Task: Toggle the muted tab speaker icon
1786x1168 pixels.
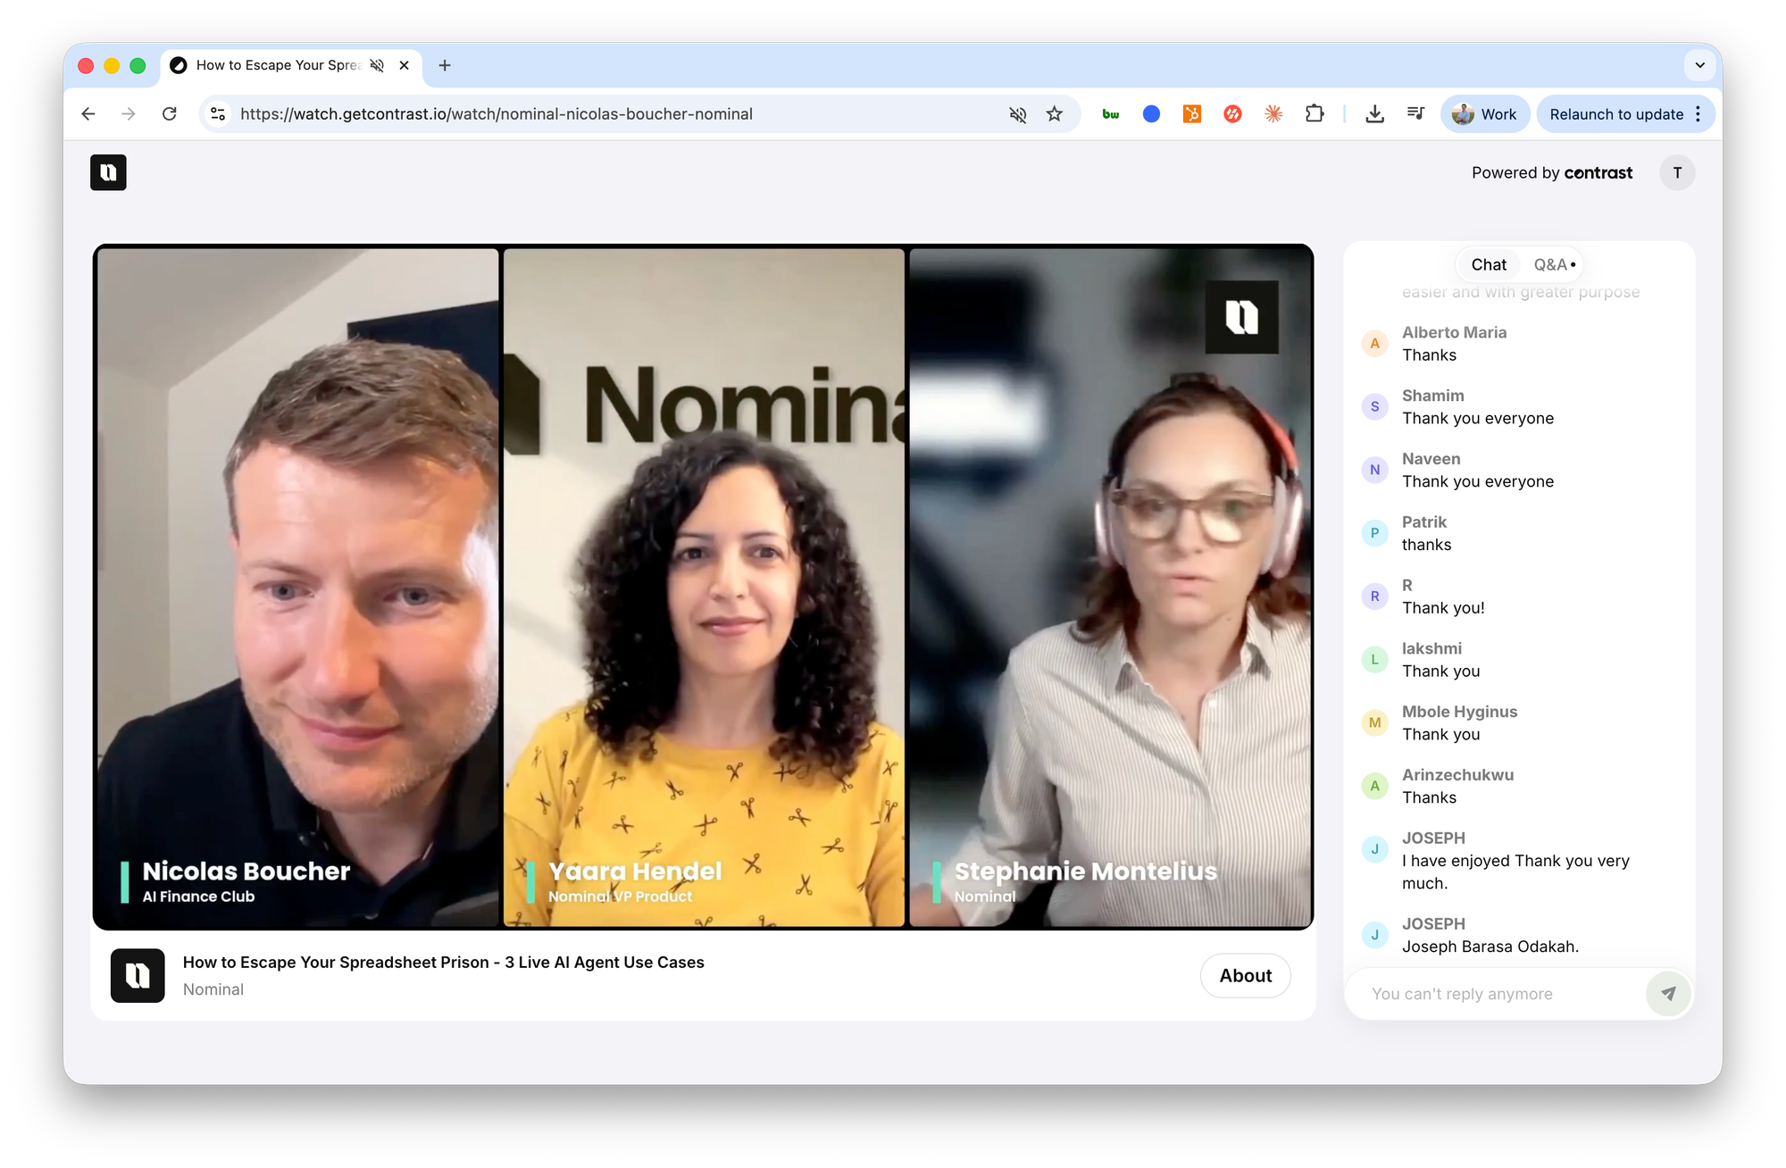Action: click(377, 65)
